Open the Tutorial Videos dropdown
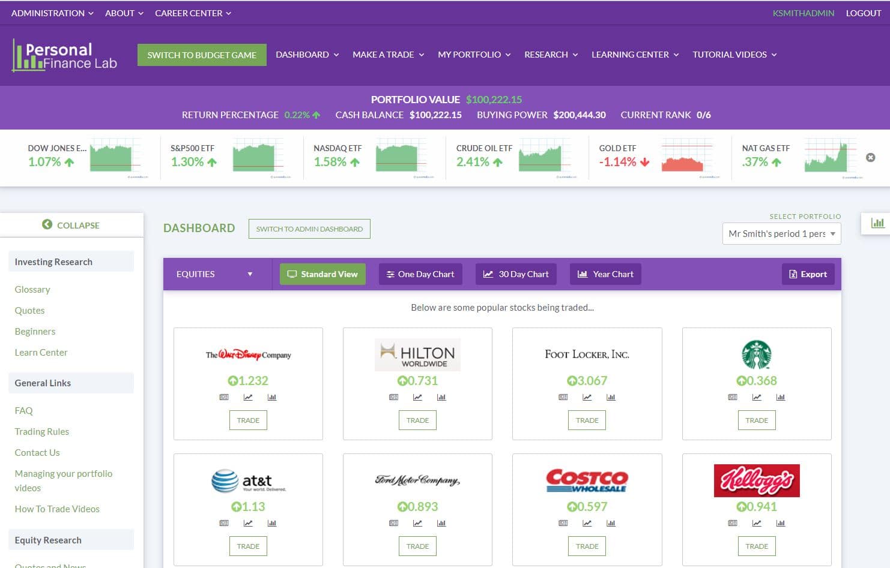890x568 pixels. tap(735, 55)
